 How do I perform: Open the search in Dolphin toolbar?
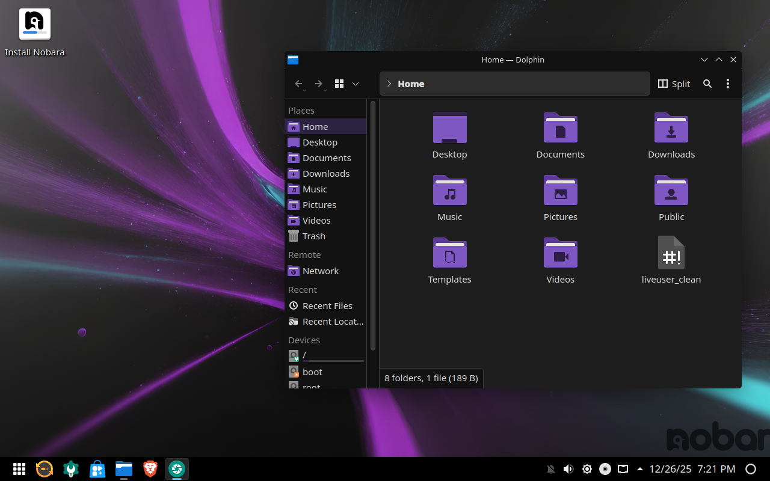coord(707,84)
